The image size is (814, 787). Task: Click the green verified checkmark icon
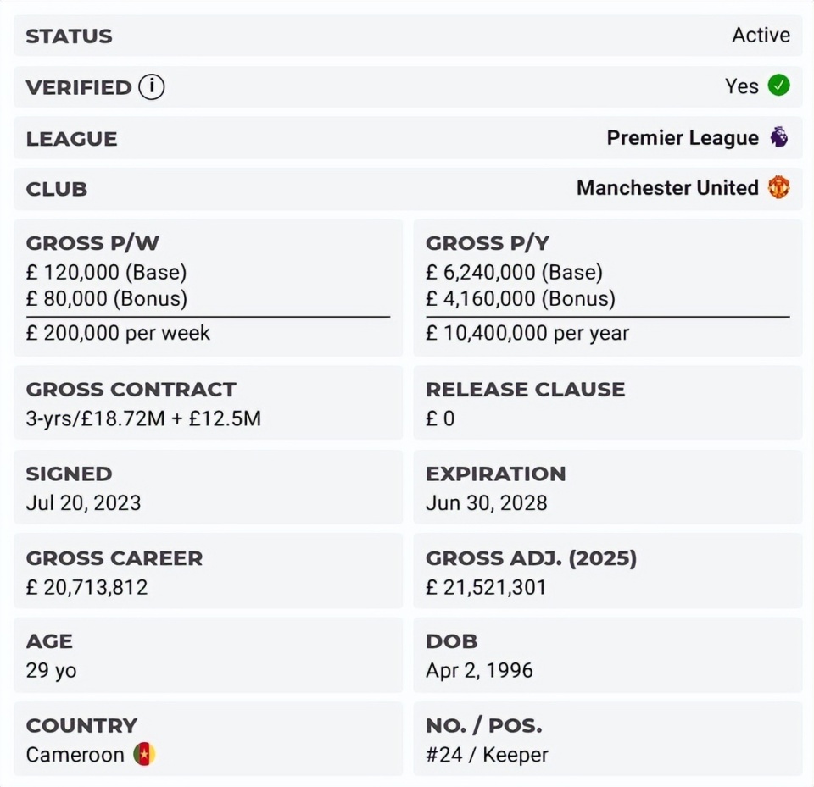(778, 86)
